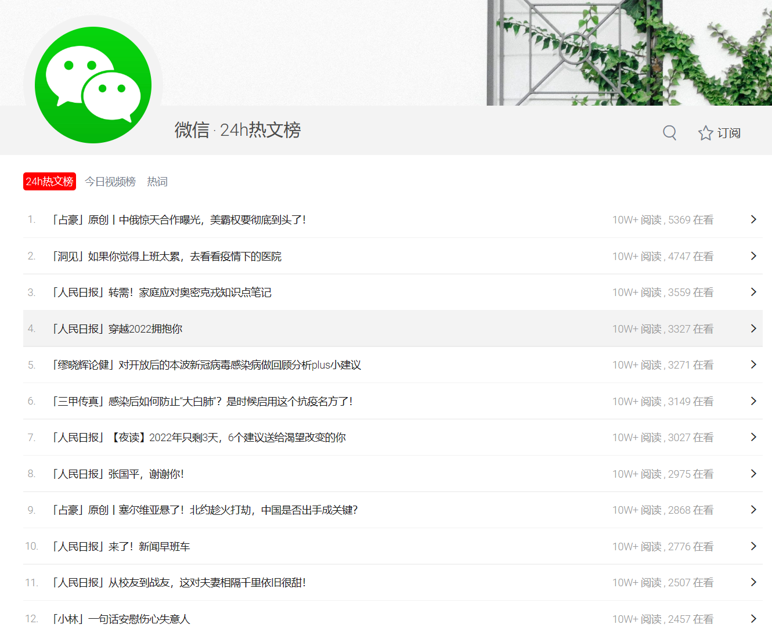Click stats text 10W+ 阅读, 4747 在看
The height and width of the screenshot is (635, 772).
click(x=663, y=257)
